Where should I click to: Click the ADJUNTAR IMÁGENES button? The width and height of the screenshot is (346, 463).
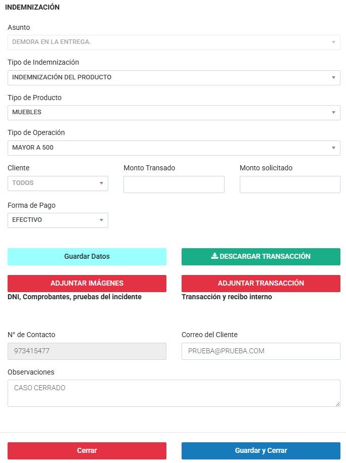pyautogui.click(x=87, y=283)
